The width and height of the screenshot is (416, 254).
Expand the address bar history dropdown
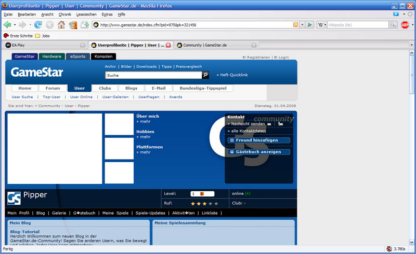(302, 25)
